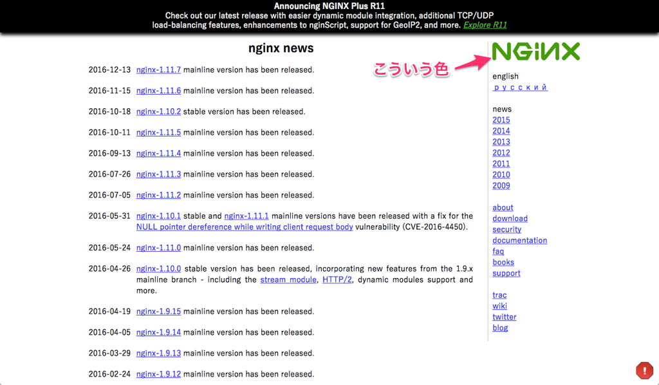Click the 'nginx news' page heading

click(x=281, y=48)
